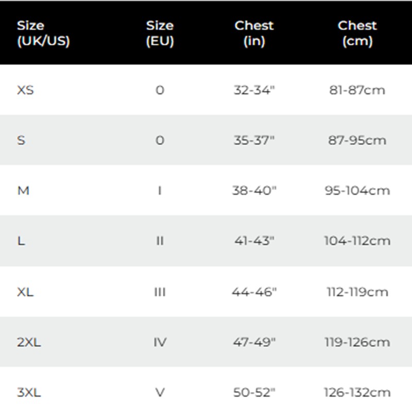Screen dimensions: 412x412
Task: Click the Chest (cm) column header
Action: tap(357, 33)
